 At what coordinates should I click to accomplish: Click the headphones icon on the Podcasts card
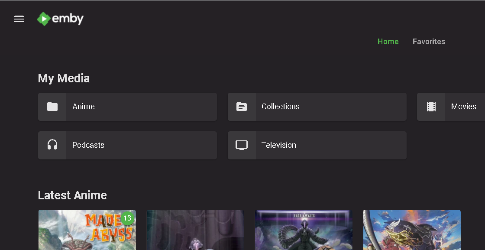(x=52, y=145)
